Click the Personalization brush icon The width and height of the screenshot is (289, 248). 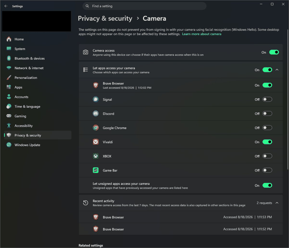[9, 78]
